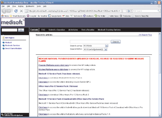Open the Valley News bookmark
This screenshot has height=118, width=162.
(x=113, y=16)
